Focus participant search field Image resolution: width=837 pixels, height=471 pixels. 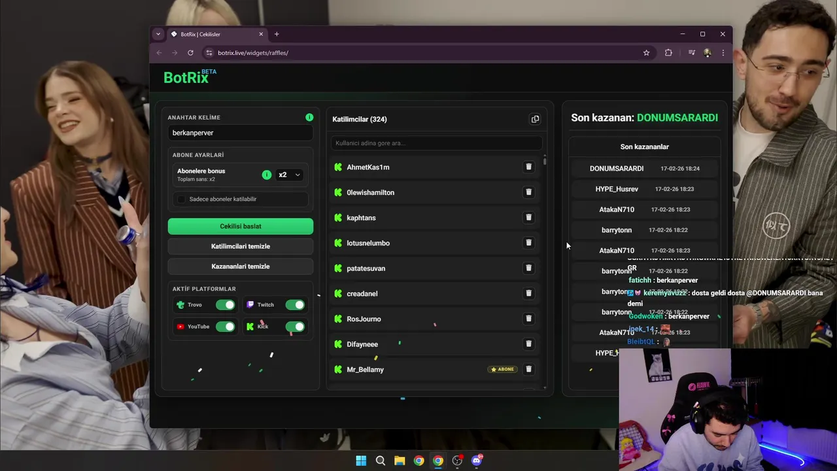click(x=436, y=143)
